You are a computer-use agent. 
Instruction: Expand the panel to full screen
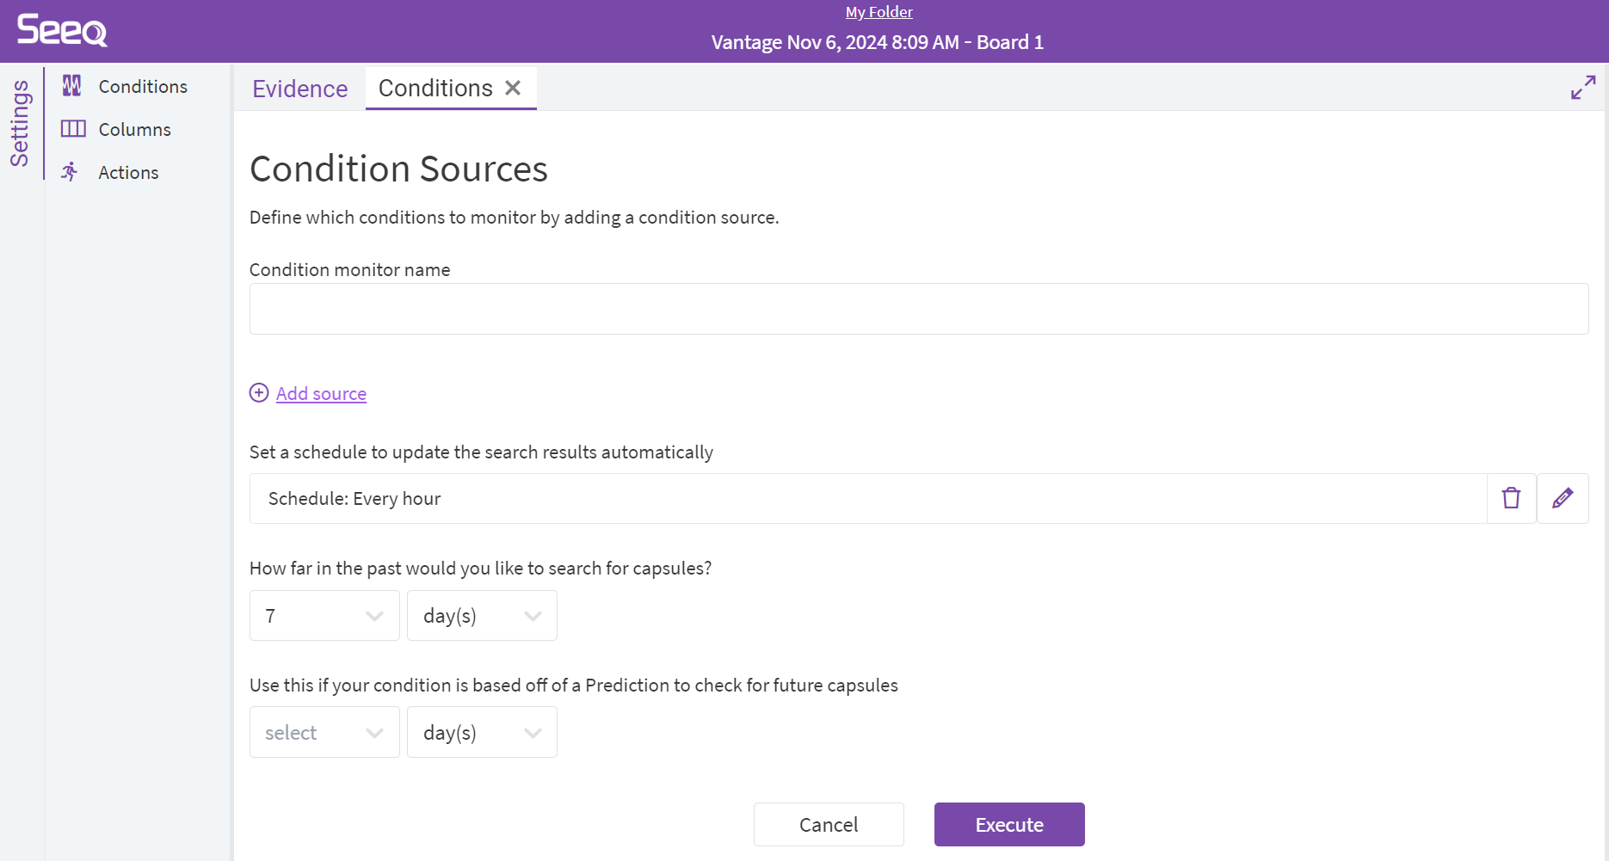pos(1582,88)
